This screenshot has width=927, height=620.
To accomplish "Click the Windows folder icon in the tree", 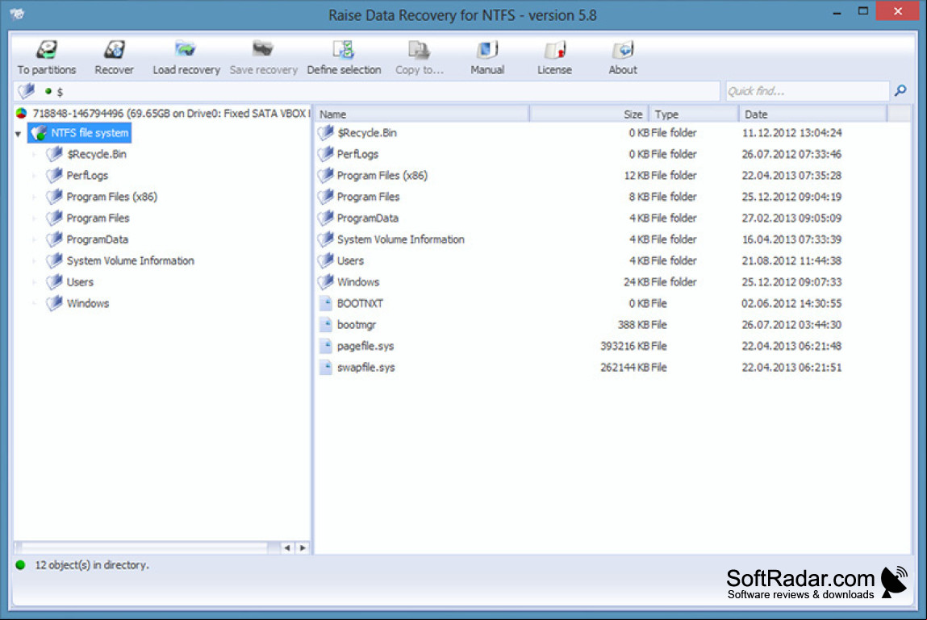I will [54, 303].
